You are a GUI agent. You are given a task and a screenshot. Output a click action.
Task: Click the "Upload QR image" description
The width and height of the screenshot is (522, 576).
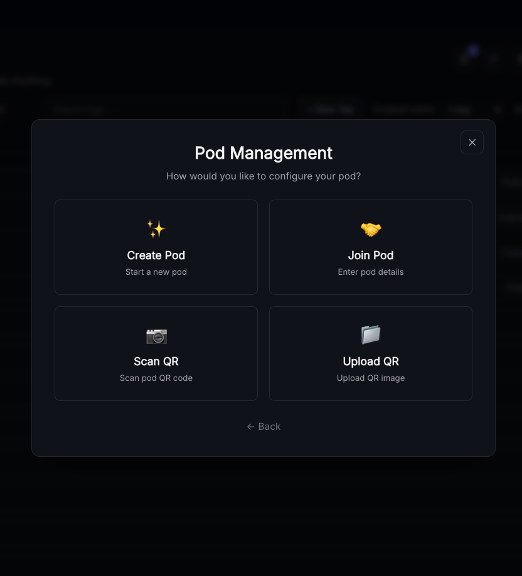(371, 378)
